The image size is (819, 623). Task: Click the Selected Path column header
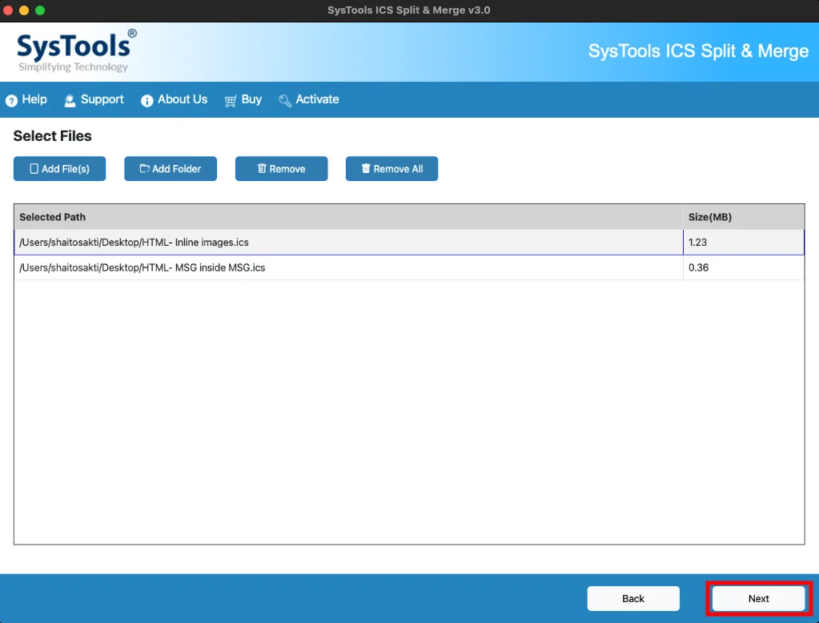pos(348,217)
